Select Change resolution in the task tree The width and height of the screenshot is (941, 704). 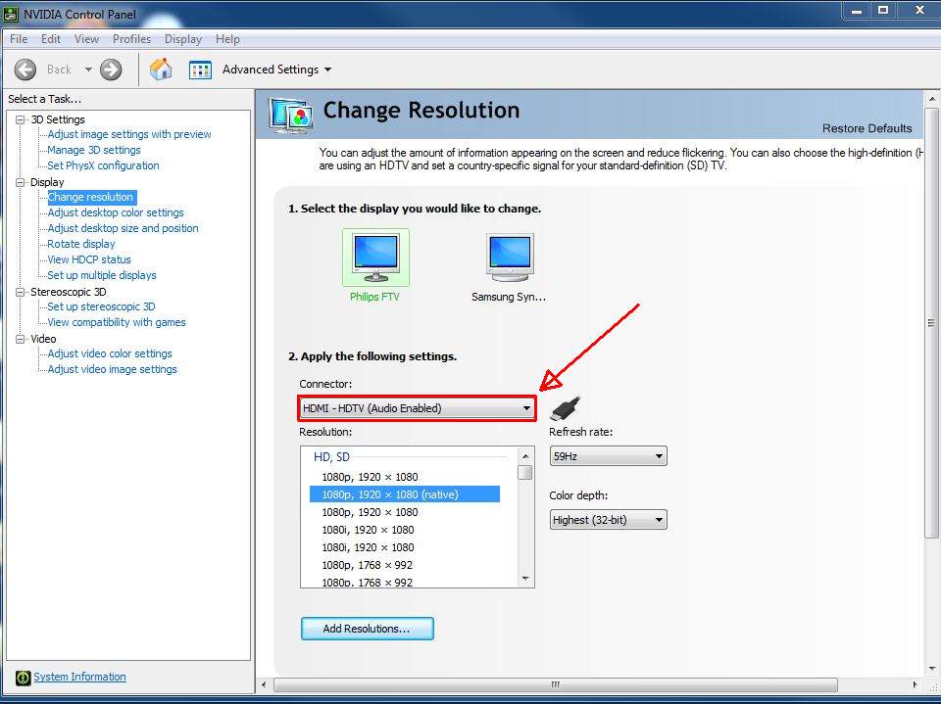92,197
